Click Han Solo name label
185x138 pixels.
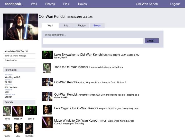tap(29, 136)
